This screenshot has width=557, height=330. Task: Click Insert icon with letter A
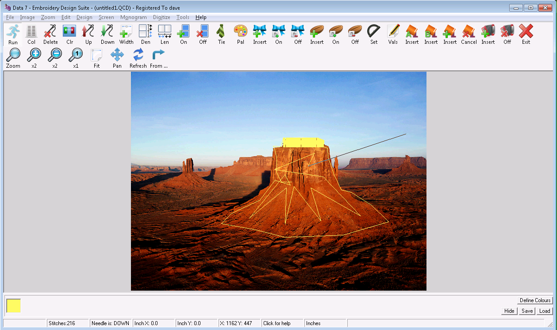[x=412, y=31]
